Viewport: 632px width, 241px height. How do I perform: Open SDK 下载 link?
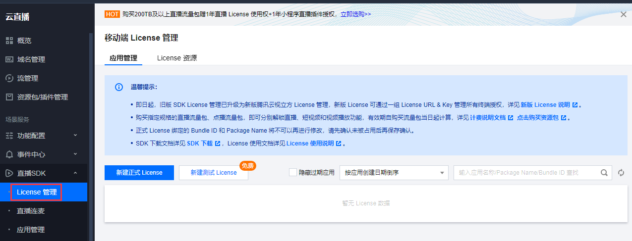point(200,144)
